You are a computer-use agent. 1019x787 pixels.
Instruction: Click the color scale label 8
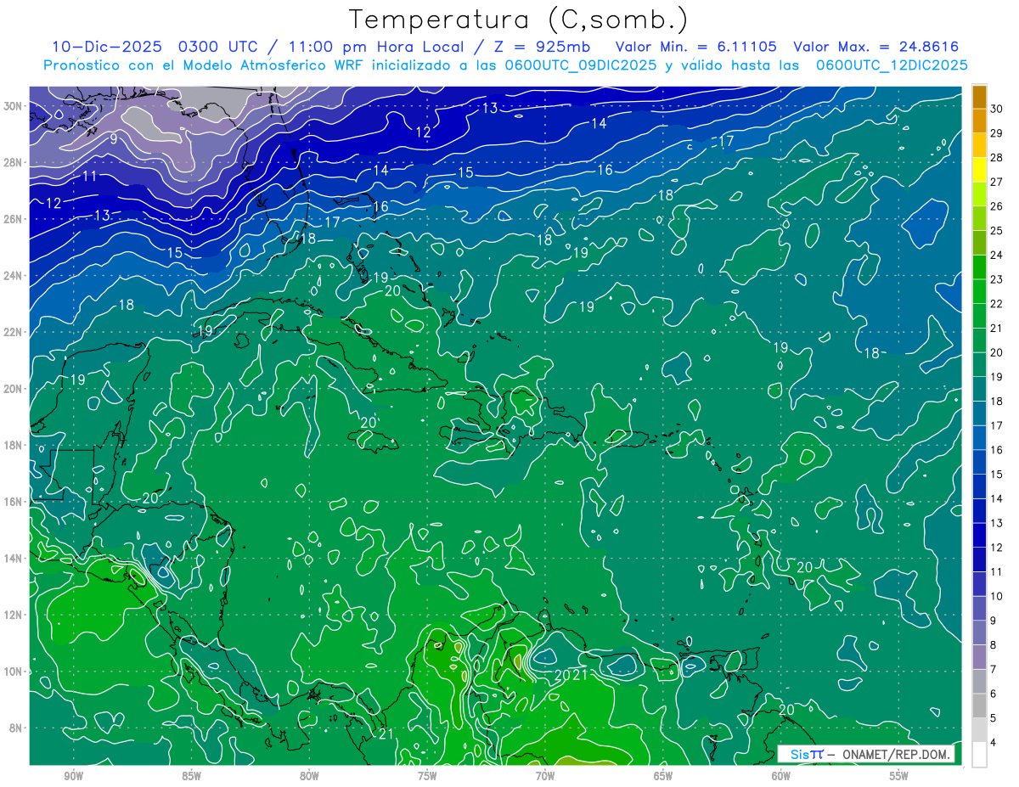coord(994,645)
